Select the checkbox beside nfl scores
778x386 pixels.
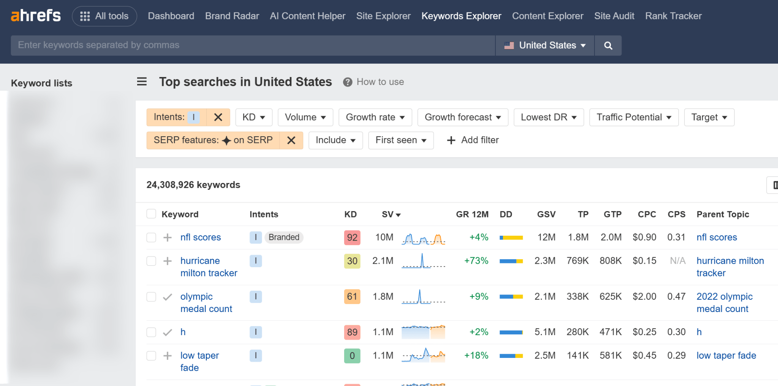151,237
